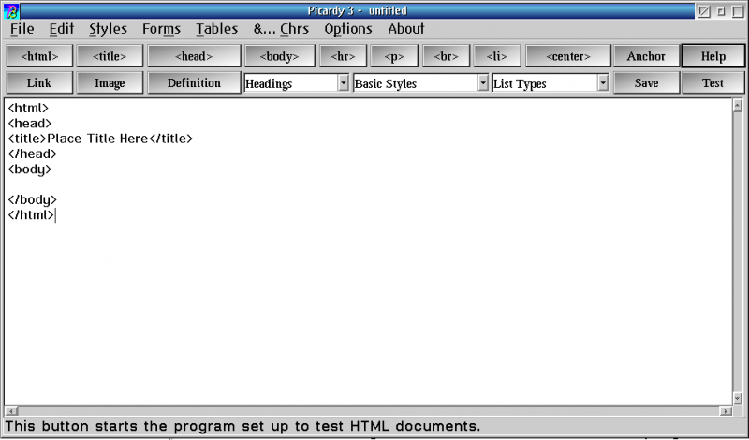Screen dimensions: 749x440
Task: Expand the Basic Styles dropdown
Action: (483, 83)
